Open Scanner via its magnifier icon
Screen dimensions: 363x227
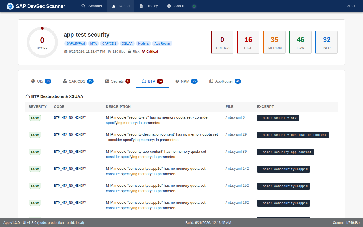83,6
